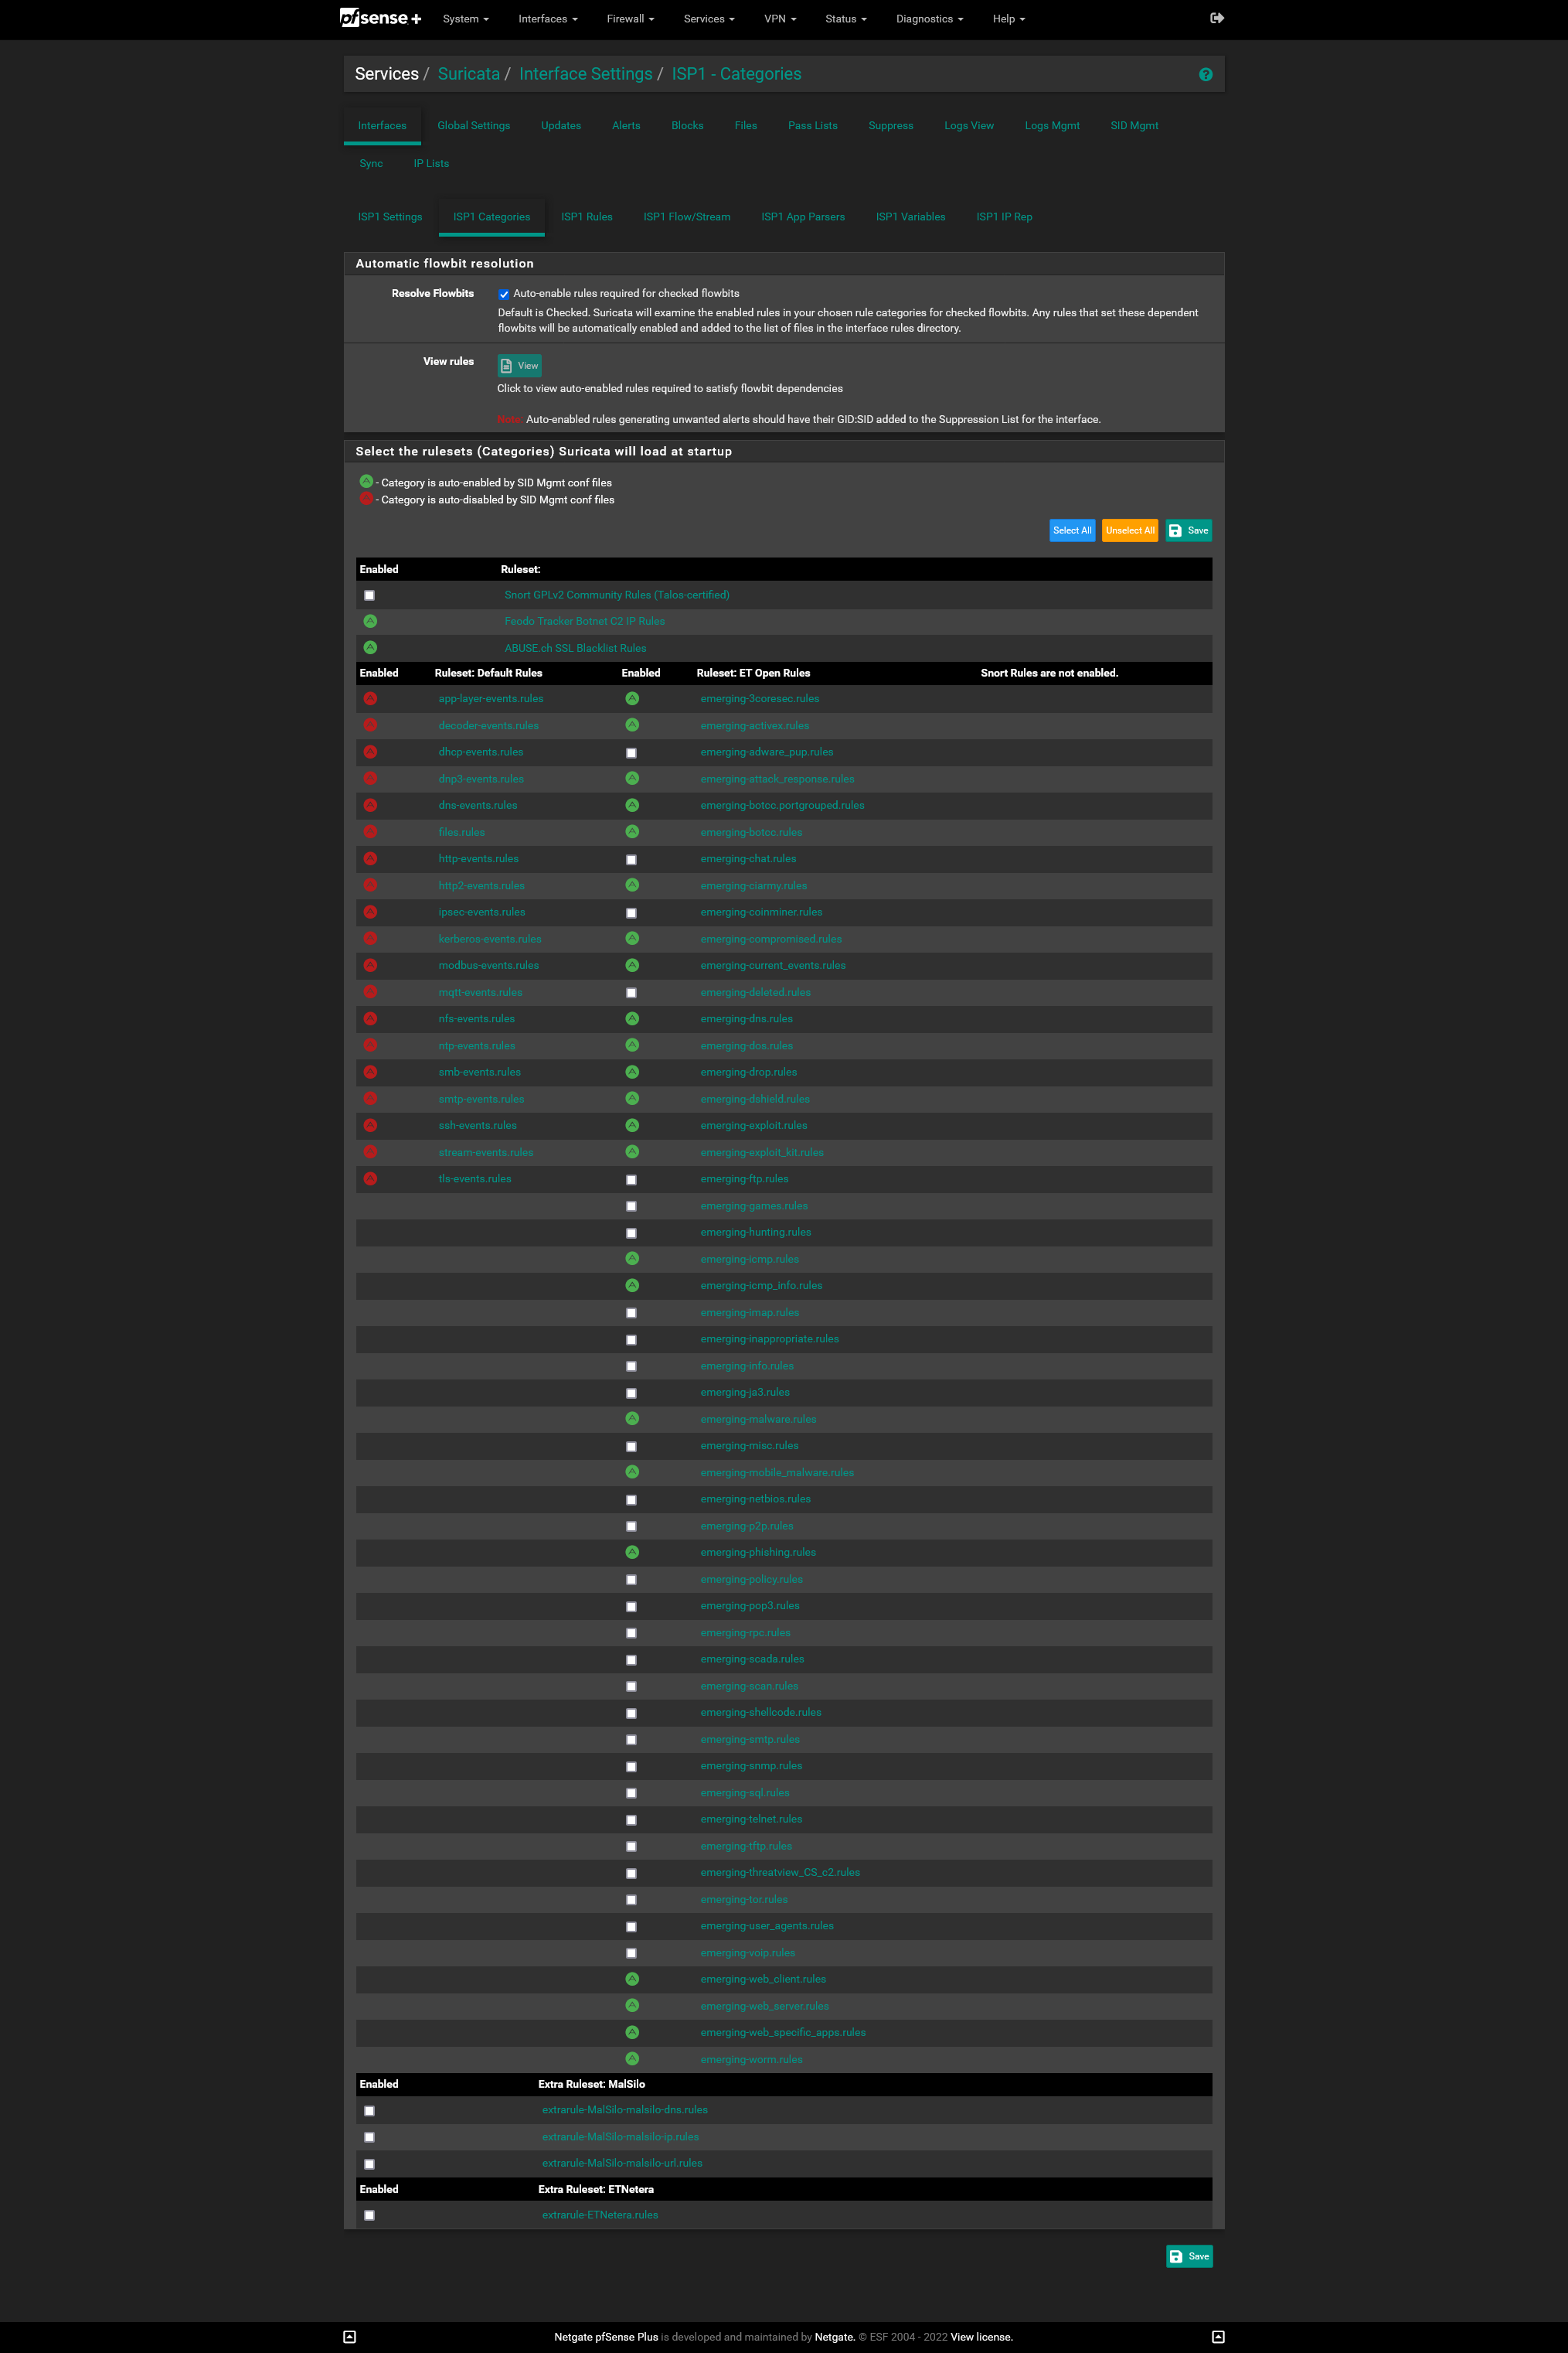The height and width of the screenshot is (2353, 1568).
Task: Check the emerging-tor.rules checkbox
Action: (x=631, y=1900)
